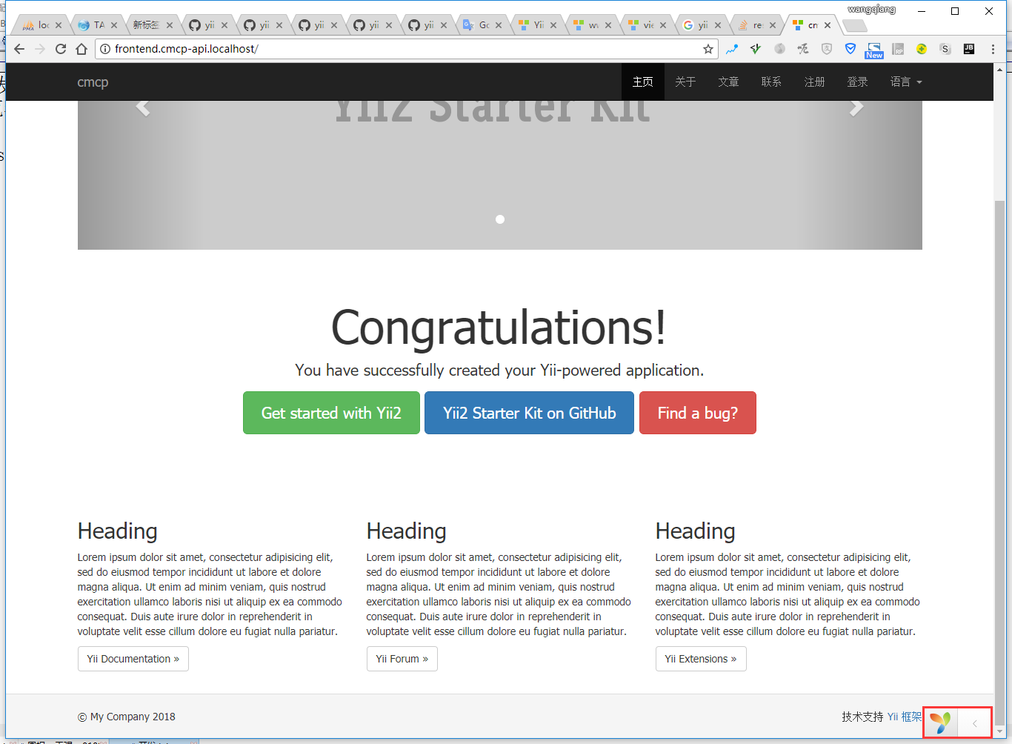1012x744 pixels.
Task: Close the active cn tab
Action: tap(828, 25)
